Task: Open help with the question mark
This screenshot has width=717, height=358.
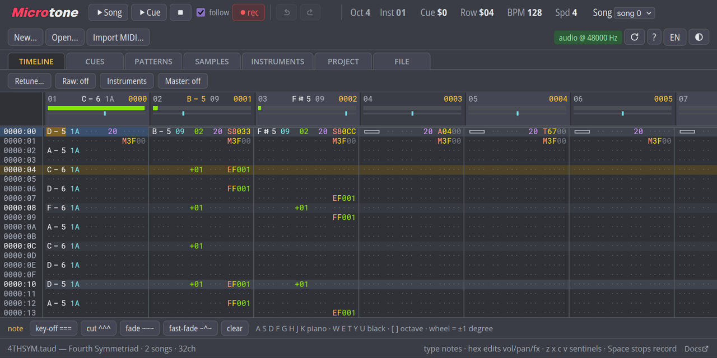Action: [x=654, y=37]
